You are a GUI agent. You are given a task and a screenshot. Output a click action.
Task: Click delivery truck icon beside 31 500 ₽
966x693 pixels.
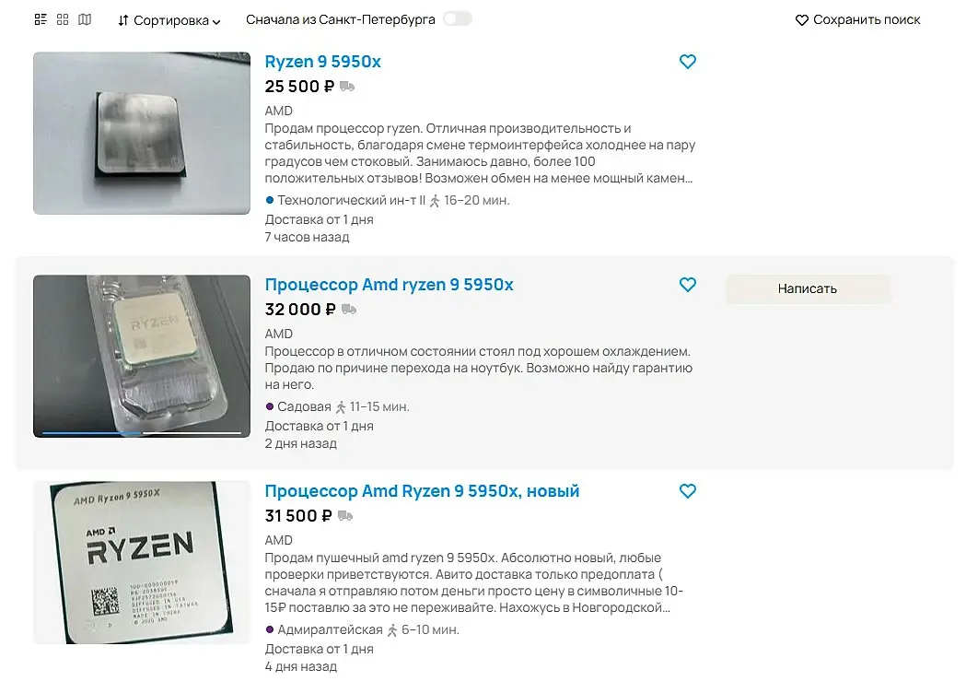345,516
